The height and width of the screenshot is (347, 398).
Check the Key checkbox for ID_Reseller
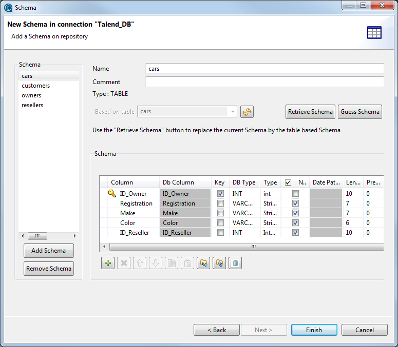coord(220,233)
